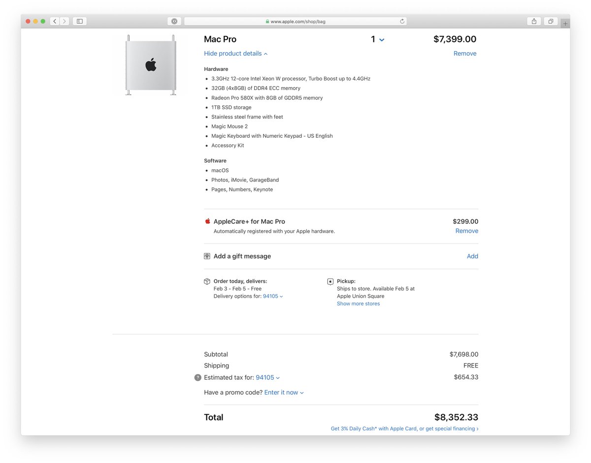591x463 pixels.
Task: Reload the page with the refresh icon
Action: (402, 21)
